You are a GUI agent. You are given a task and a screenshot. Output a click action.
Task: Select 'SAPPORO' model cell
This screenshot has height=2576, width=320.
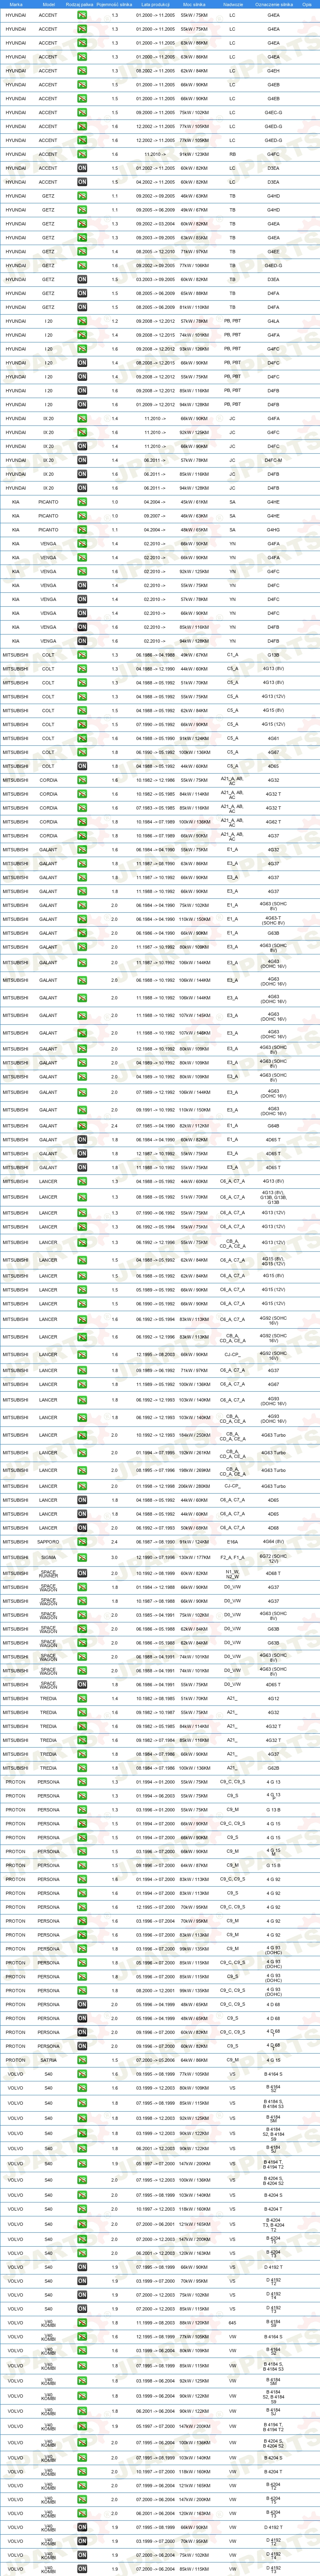(x=48, y=1542)
